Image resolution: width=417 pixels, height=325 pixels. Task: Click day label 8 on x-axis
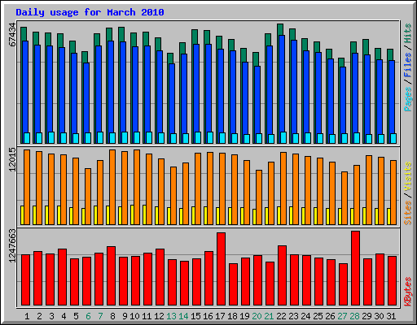pos(112,316)
